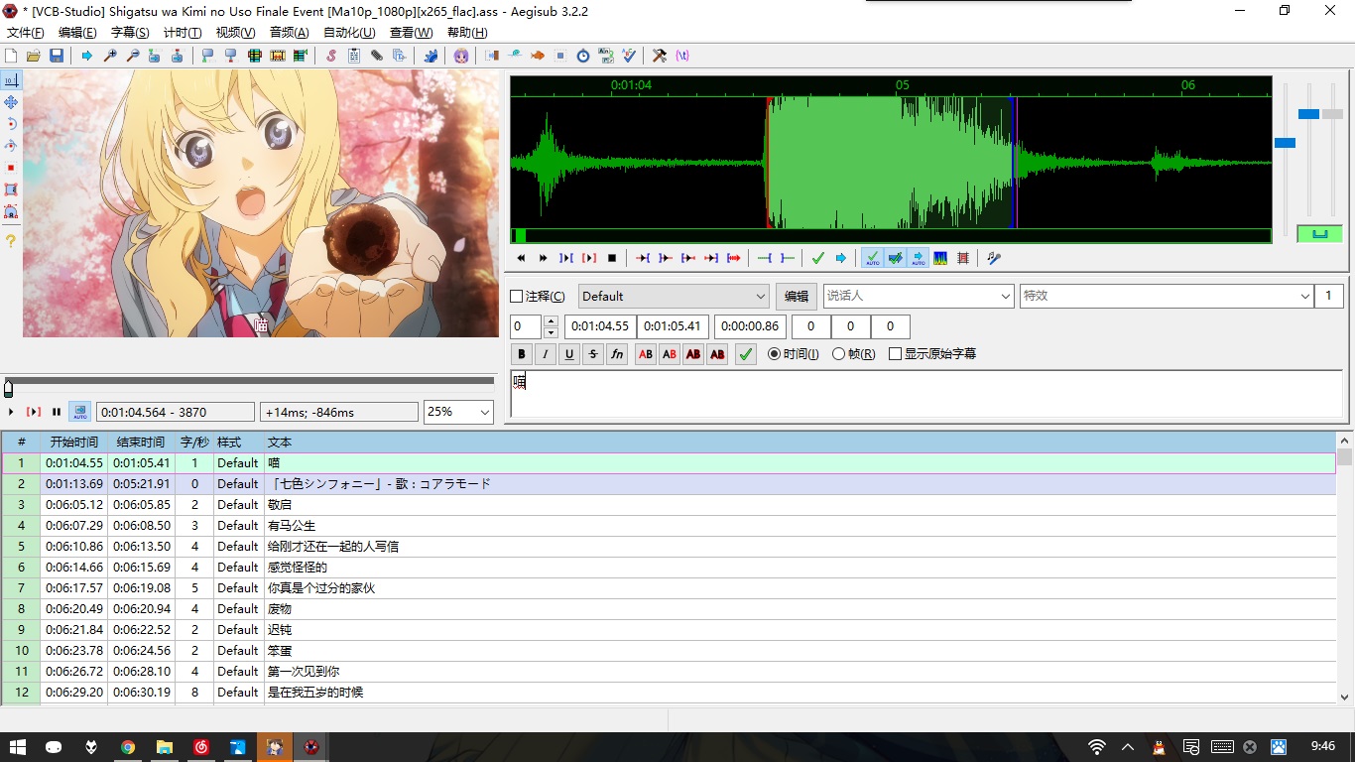Apply bold with the B button
The height and width of the screenshot is (762, 1355).
click(x=522, y=354)
